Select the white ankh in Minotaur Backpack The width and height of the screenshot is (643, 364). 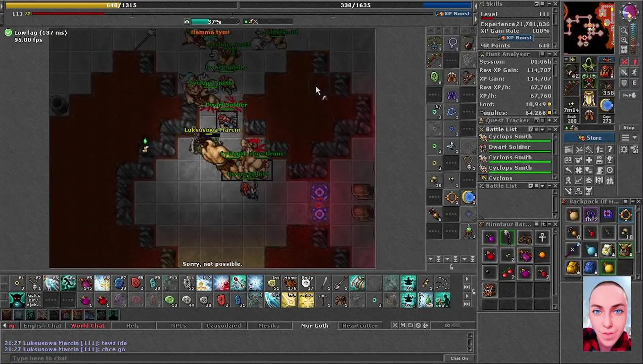click(x=542, y=237)
